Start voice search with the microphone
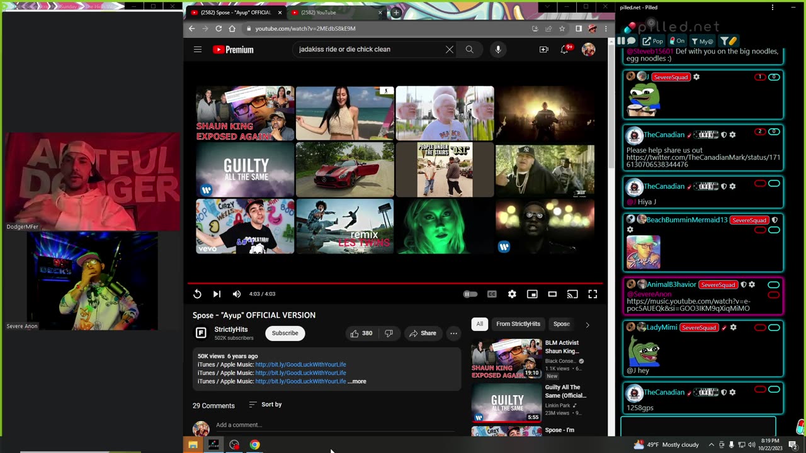Screen dimensions: 806x453 (x=498, y=49)
